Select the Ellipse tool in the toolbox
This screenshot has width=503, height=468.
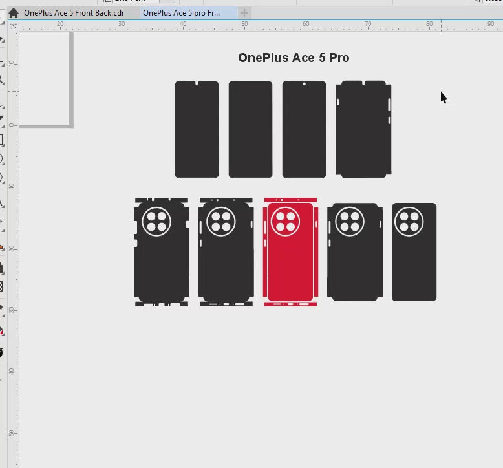tap(2, 158)
